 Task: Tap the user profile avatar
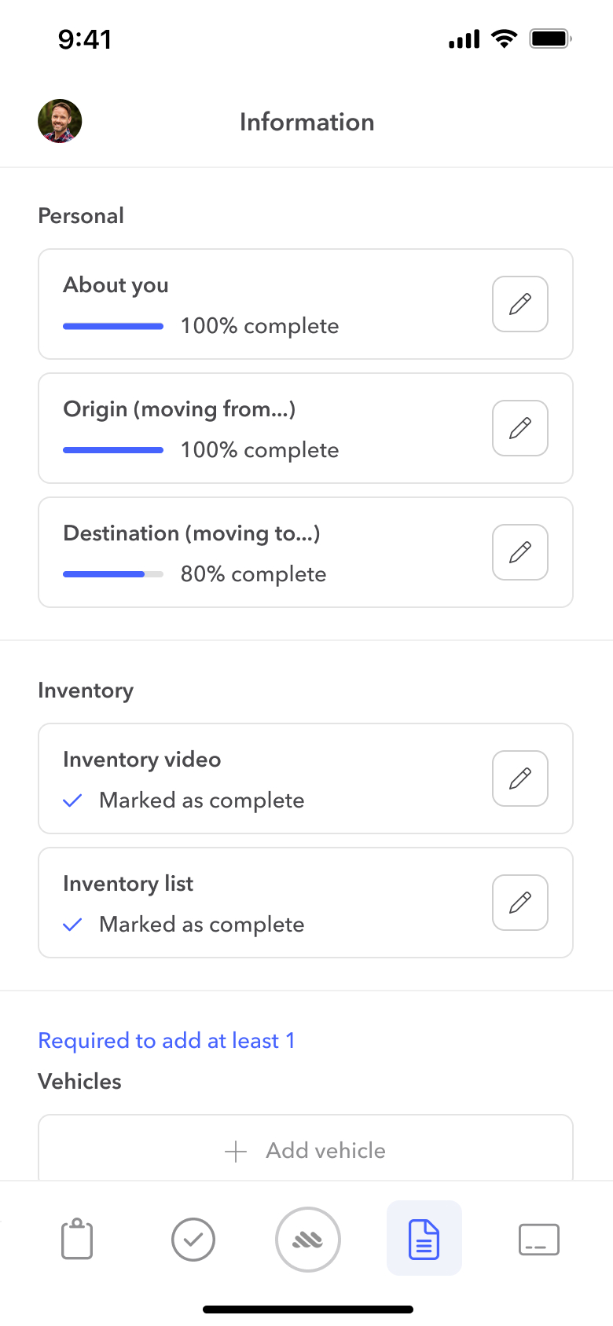60,121
